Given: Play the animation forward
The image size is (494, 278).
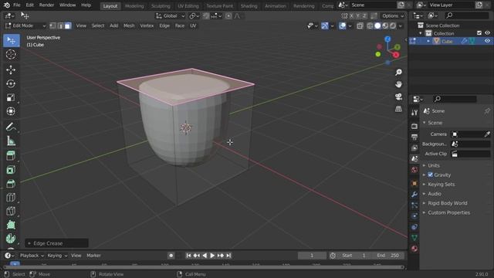Looking at the screenshot, I should coord(212,256).
